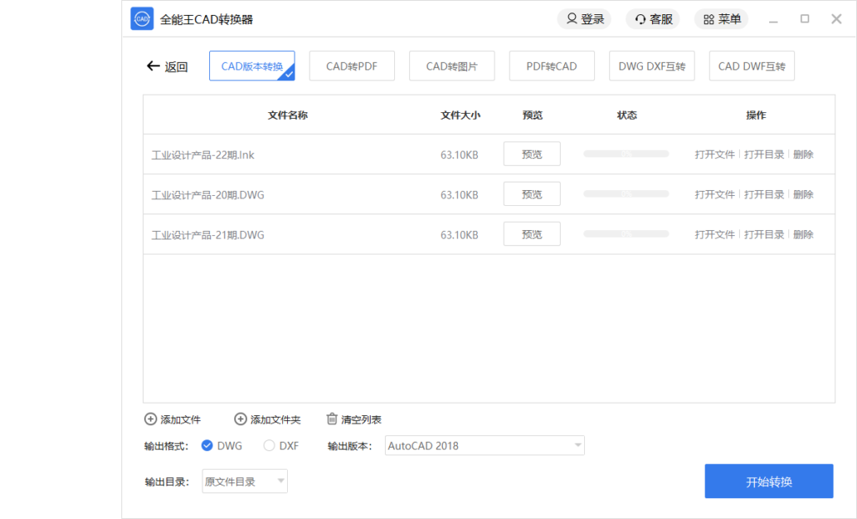Switch to the CAD转PDF tab
Screen dimensions: 857x519
click(x=352, y=65)
